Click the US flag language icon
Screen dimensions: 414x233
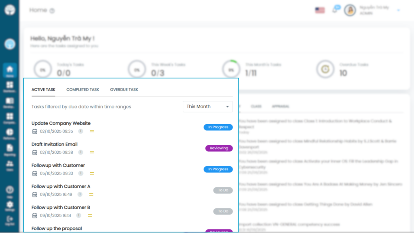(x=320, y=10)
